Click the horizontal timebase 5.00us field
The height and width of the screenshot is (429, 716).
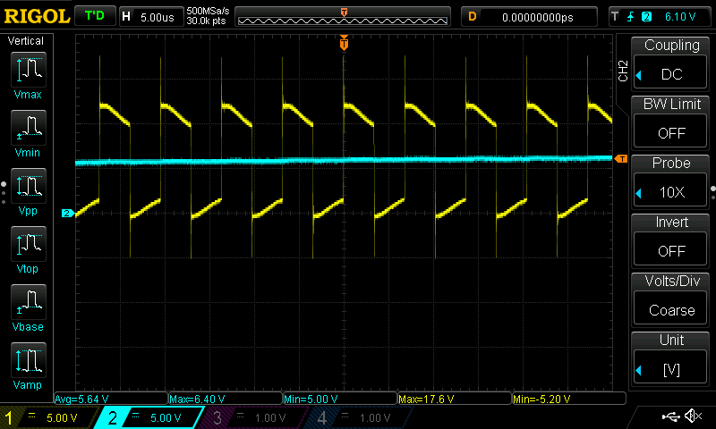pyautogui.click(x=151, y=17)
